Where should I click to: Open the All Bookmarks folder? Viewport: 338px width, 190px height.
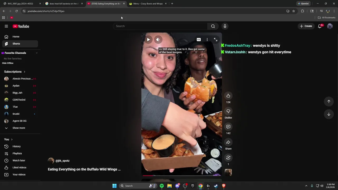point(327,18)
